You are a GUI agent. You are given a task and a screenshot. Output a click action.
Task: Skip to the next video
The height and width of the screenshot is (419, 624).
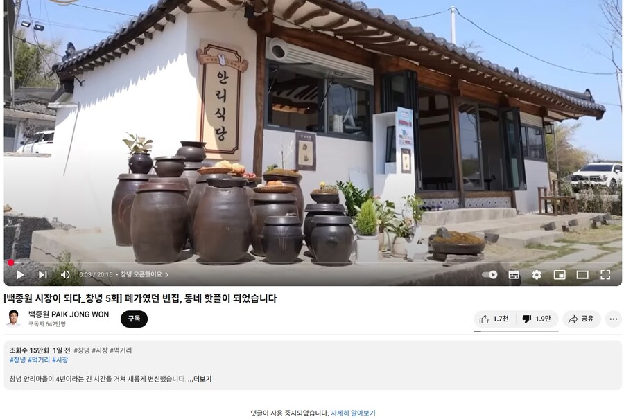(x=43, y=275)
